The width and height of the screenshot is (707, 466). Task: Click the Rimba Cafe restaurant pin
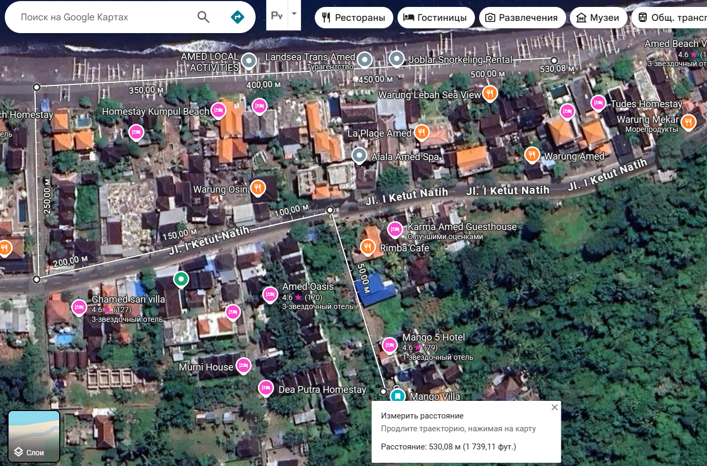coord(368,247)
